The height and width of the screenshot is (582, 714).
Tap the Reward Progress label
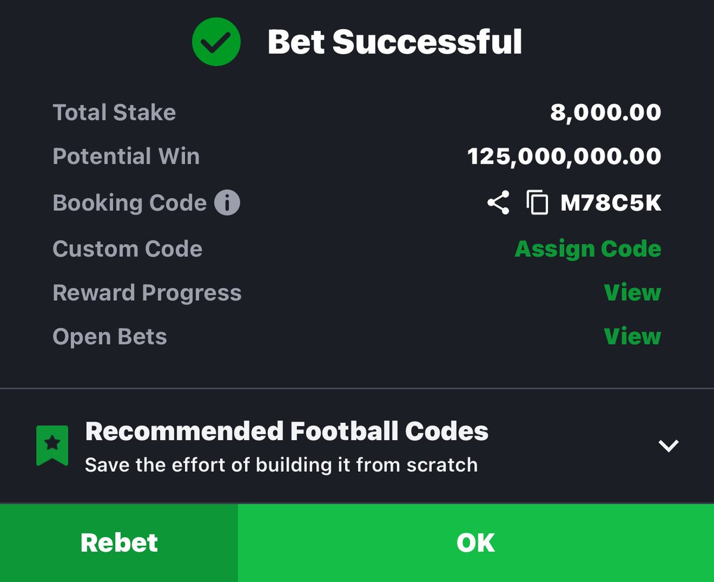click(147, 293)
